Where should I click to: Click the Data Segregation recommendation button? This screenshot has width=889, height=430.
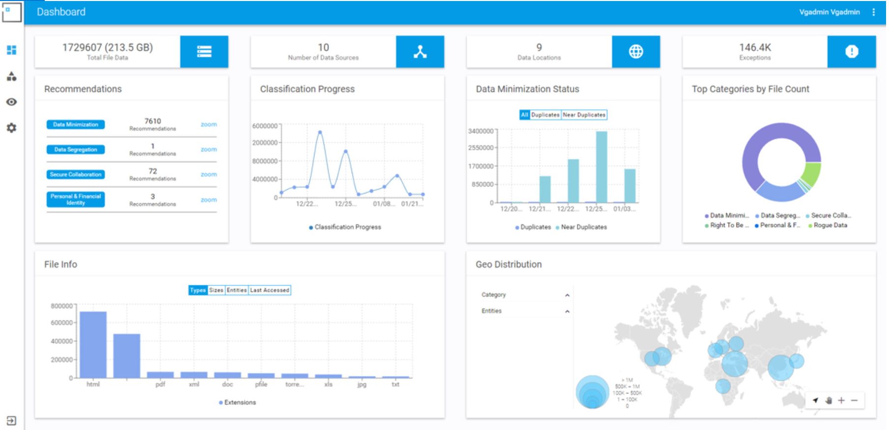pos(76,149)
